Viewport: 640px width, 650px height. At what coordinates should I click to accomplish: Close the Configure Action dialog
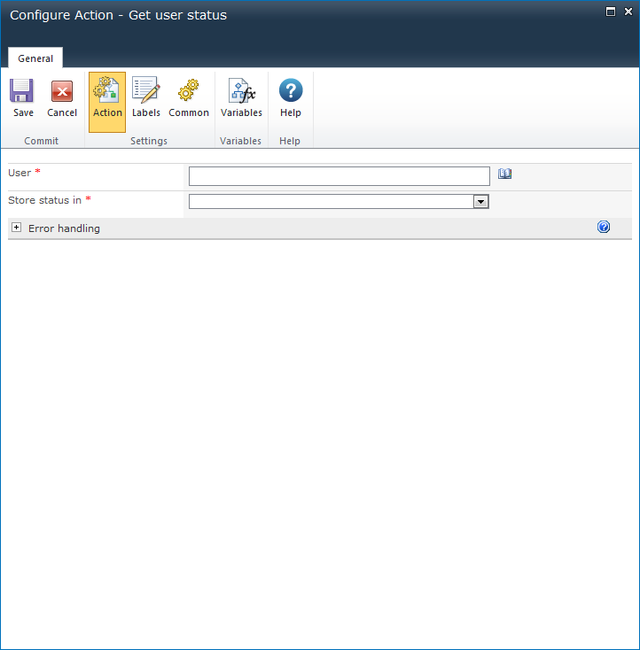(628, 12)
